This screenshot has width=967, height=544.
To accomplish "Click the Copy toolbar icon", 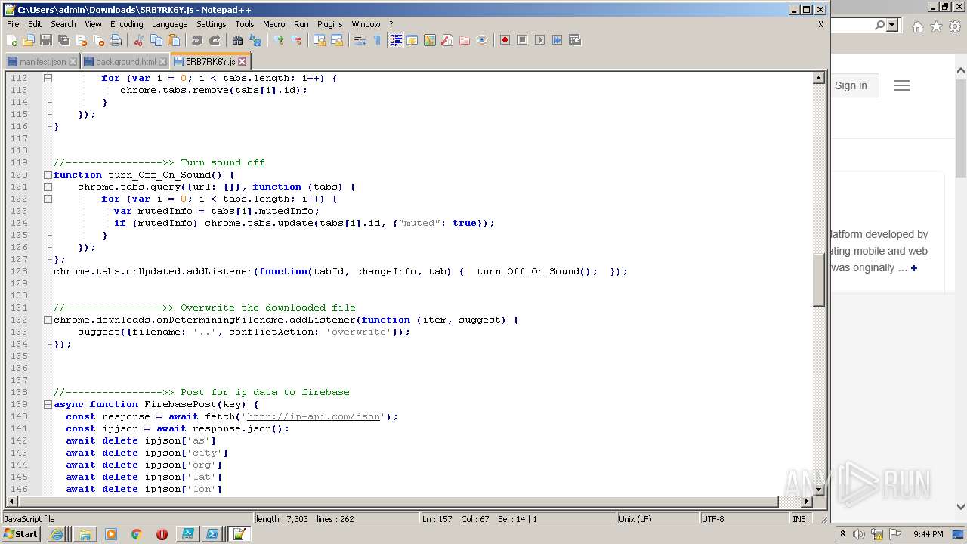I will (x=156, y=40).
